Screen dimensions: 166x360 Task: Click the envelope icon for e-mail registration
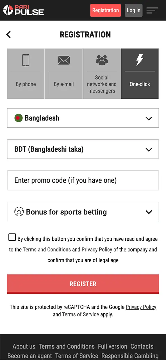[x=64, y=60]
